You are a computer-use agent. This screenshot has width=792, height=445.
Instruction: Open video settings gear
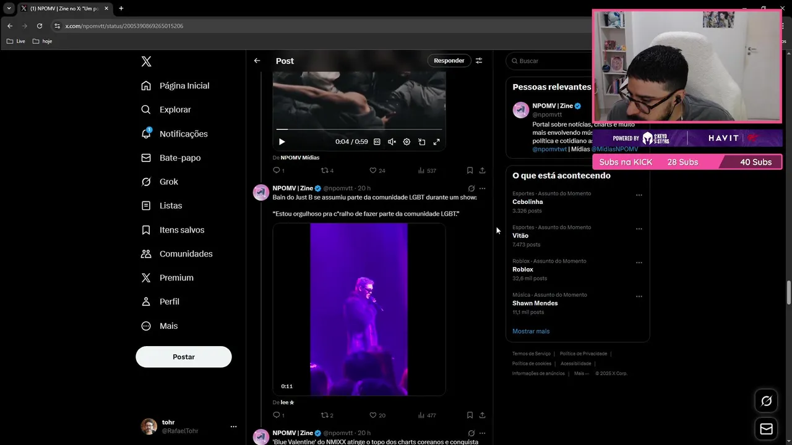tap(407, 142)
